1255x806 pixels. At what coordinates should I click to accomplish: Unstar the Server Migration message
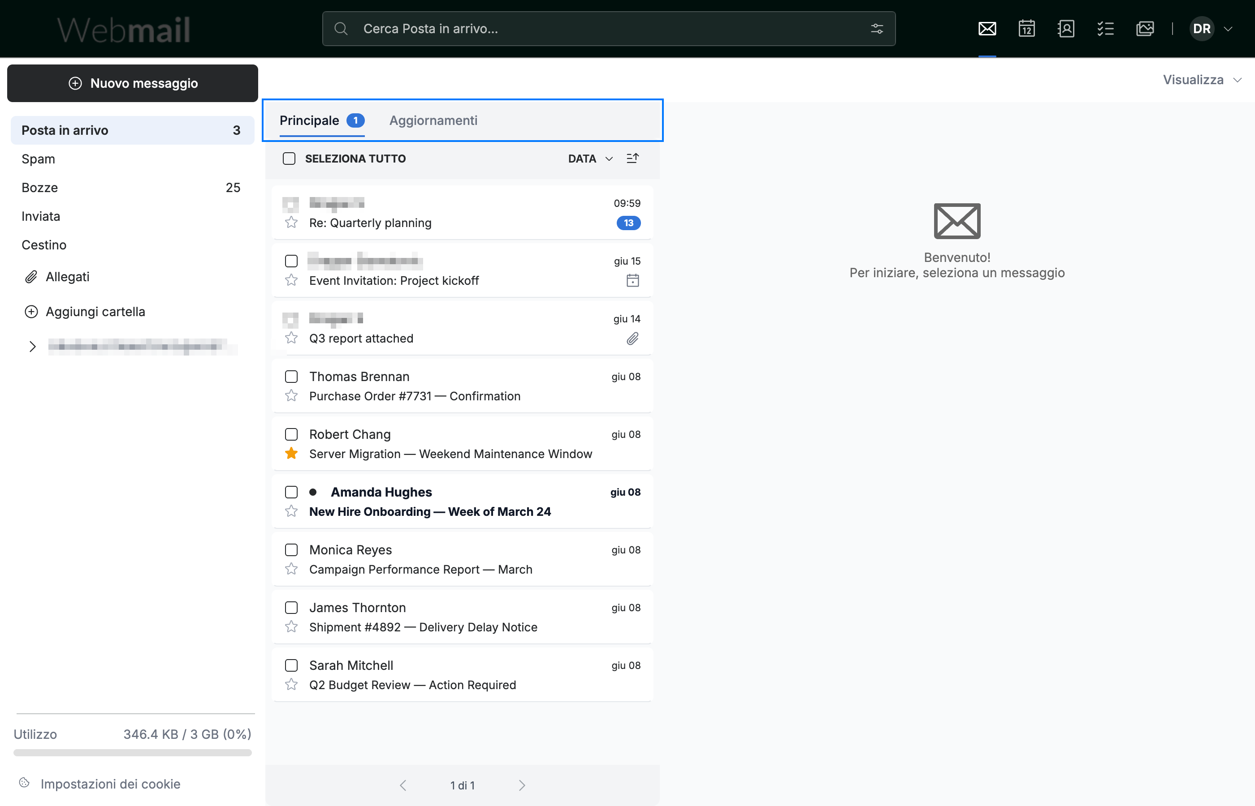(x=291, y=453)
